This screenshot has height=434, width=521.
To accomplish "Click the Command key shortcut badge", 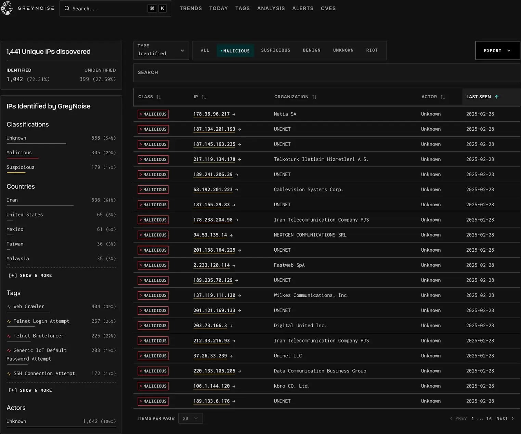I will click(x=152, y=9).
